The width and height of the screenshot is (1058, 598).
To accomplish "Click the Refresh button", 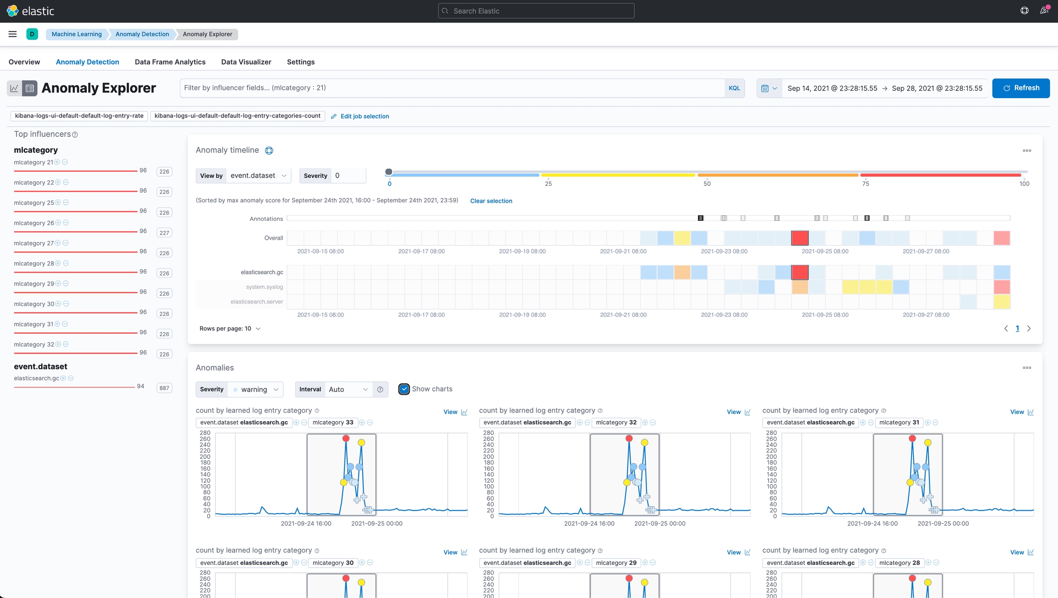I will coord(1021,88).
